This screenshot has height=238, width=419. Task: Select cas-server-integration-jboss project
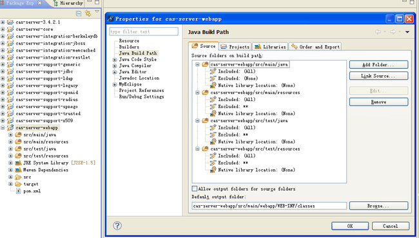coord(50,43)
